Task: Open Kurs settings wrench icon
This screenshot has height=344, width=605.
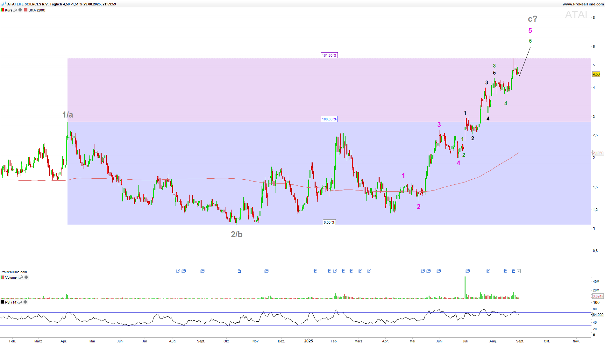Action: click(x=15, y=10)
